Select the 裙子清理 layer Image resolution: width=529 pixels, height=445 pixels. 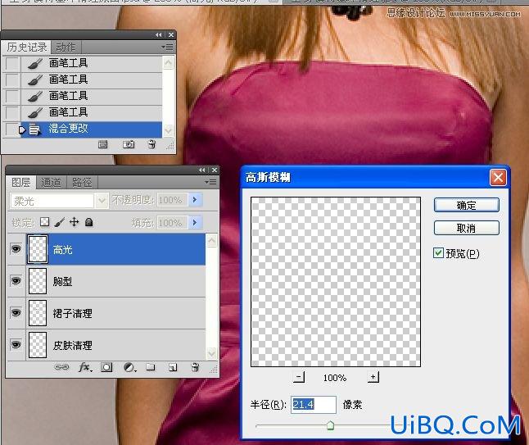(116, 313)
